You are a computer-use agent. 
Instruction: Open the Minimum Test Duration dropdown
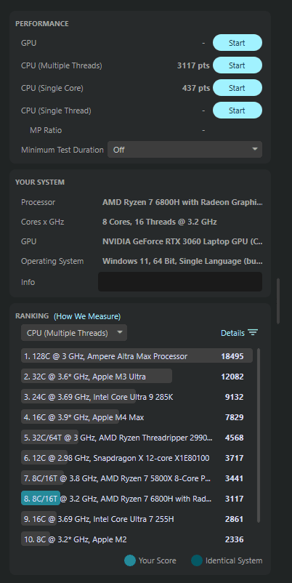pos(184,150)
